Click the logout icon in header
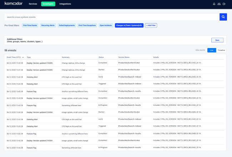 (224, 4)
